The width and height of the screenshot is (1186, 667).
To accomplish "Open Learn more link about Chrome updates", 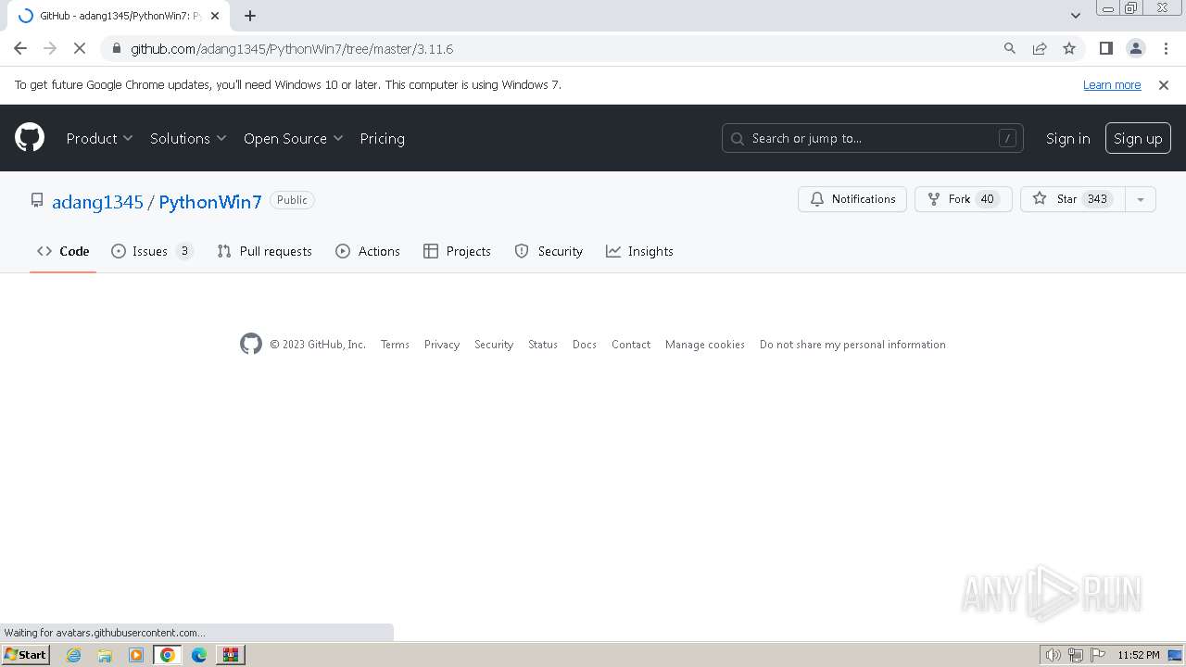I will [1112, 84].
